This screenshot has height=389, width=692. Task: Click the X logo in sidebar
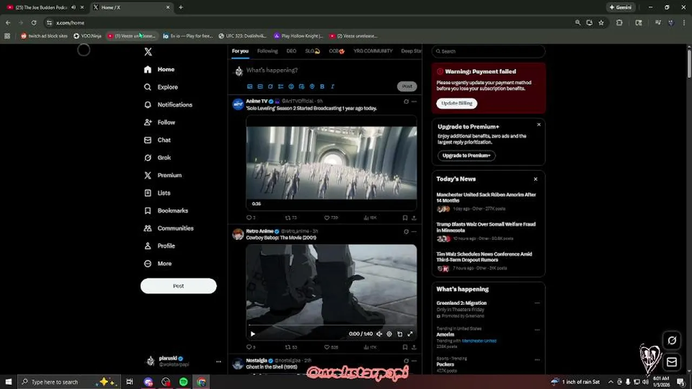click(148, 52)
